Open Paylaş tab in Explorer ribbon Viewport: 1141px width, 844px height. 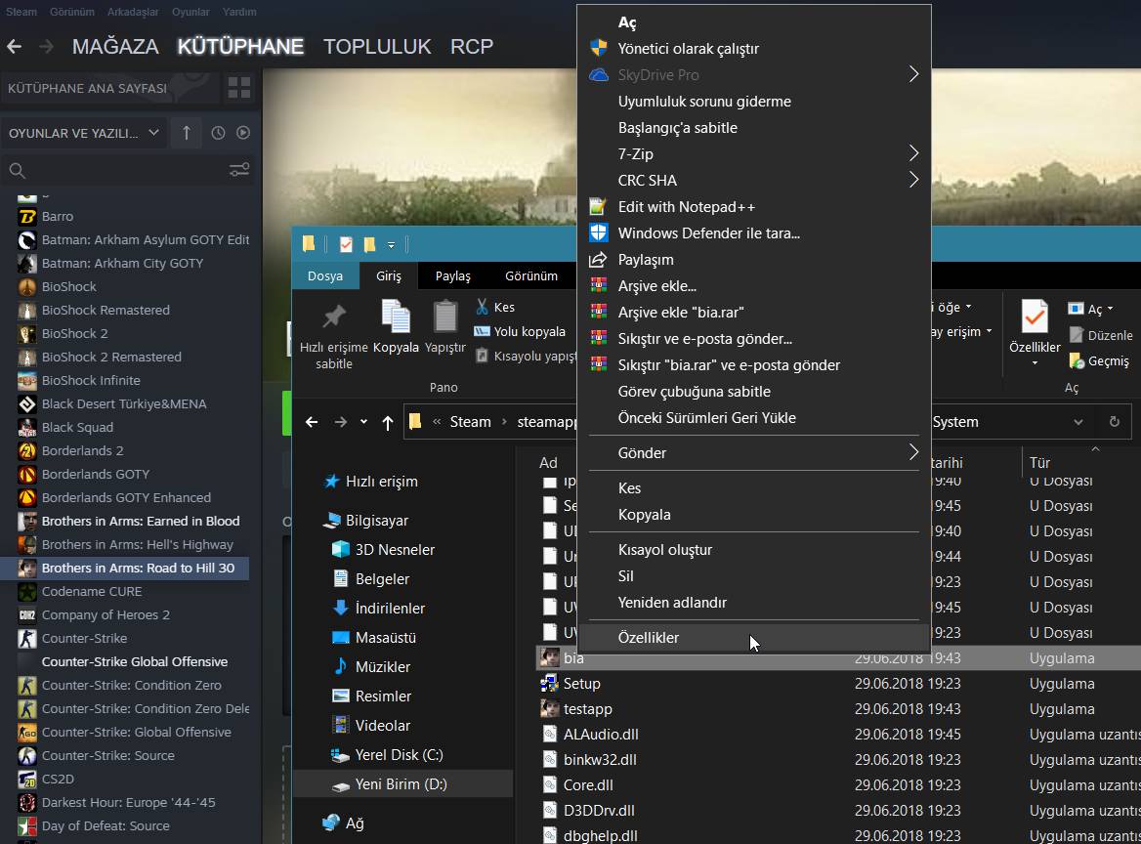tap(452, 276)
